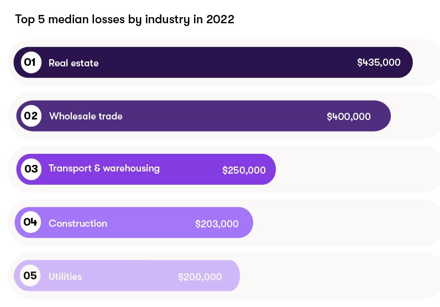Click the $200,000 loss value
This screenshot has height=307, width=440.
200,277
